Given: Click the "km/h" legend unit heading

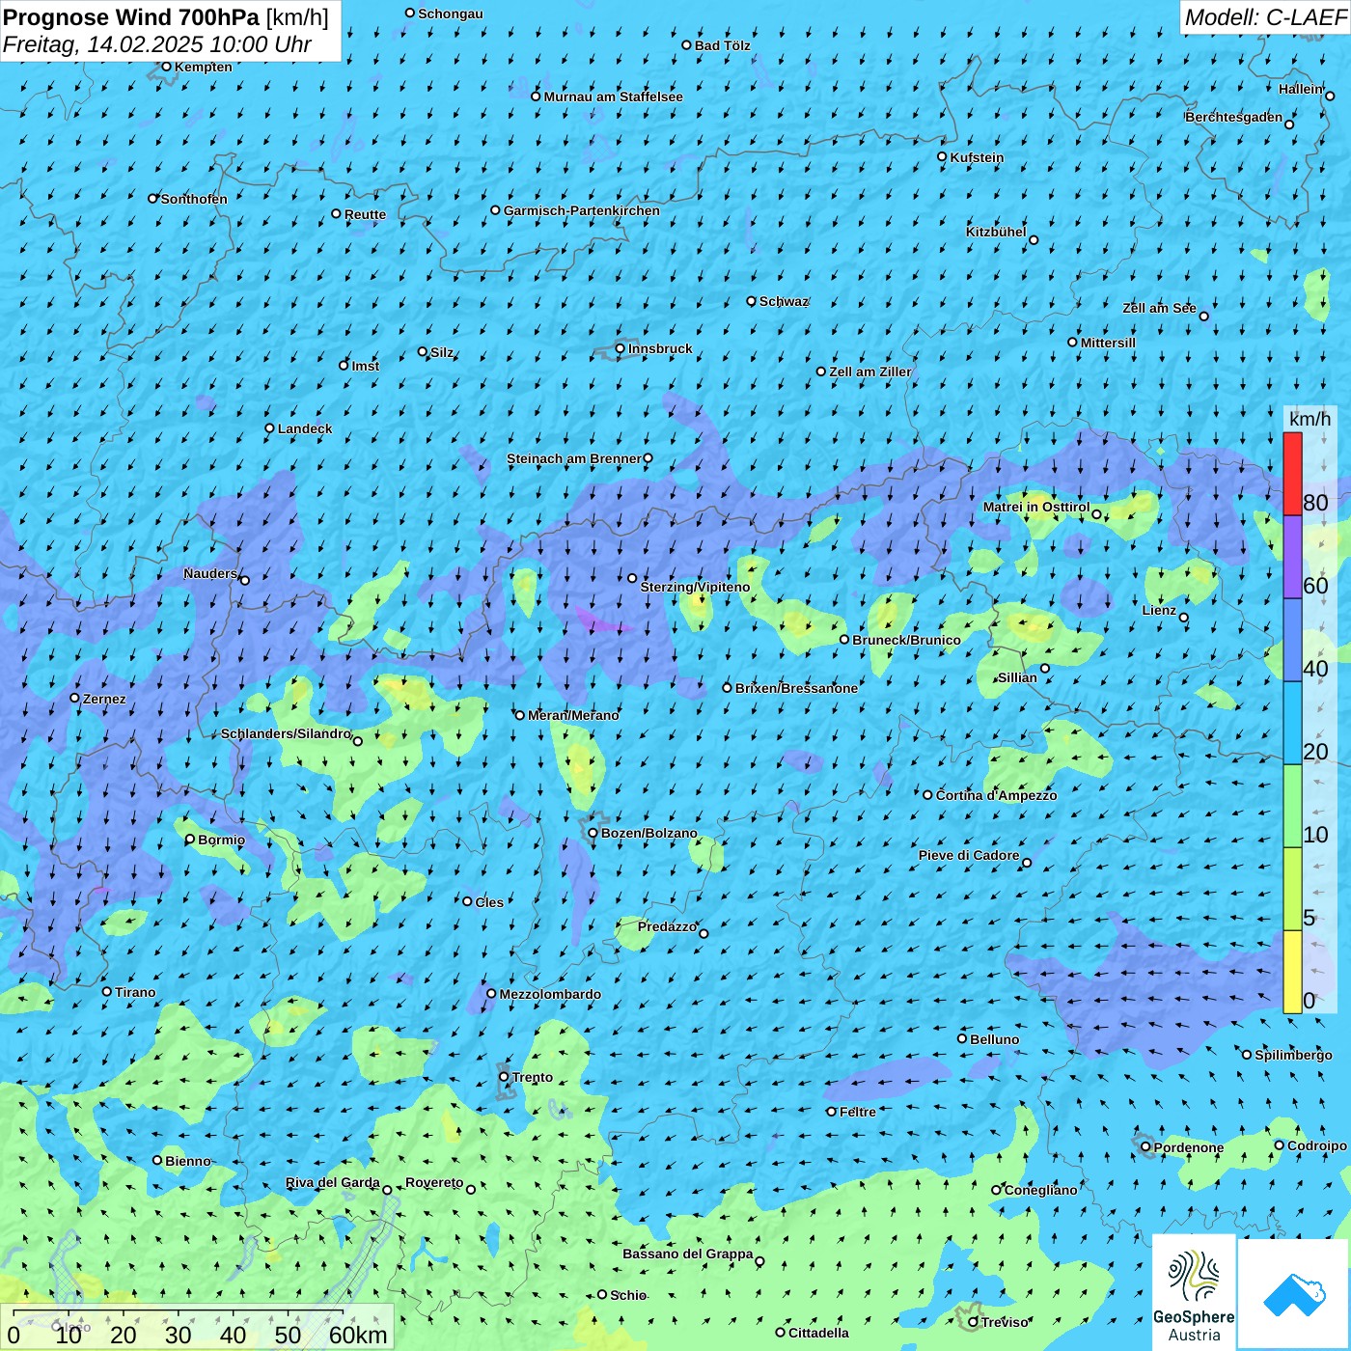Looking at the screenshot, I should tap(1310, 419).
